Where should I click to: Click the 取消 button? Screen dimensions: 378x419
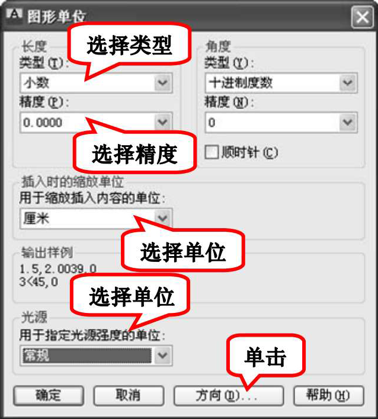[129, 395]
